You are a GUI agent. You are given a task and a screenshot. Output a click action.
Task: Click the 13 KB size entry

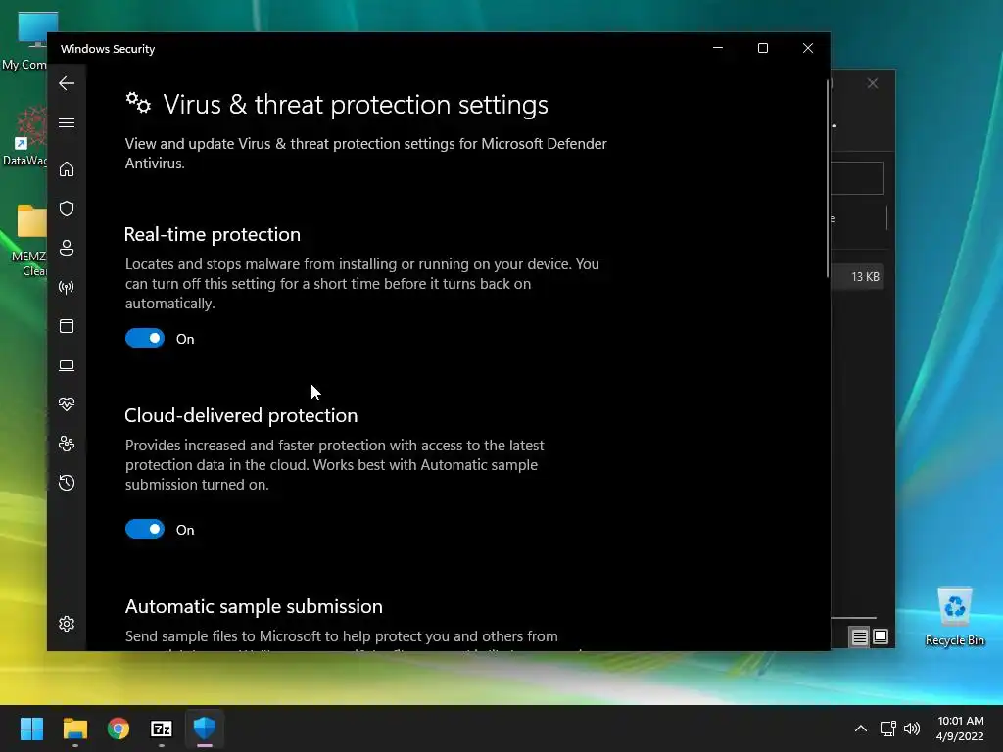pos(865,277)
